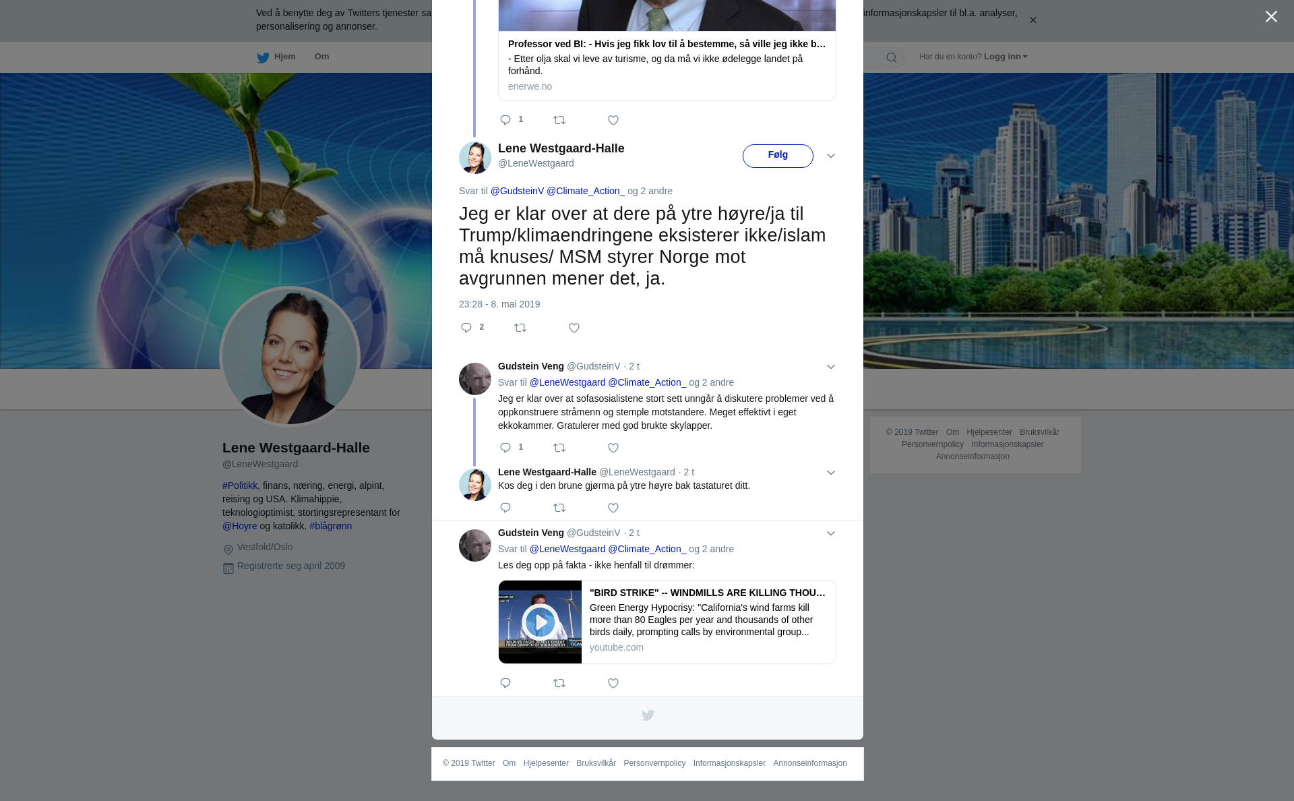Open the tweet options chevron next to Følg
This screenshot has width=1294, height=801.
(x=831, y=156)
